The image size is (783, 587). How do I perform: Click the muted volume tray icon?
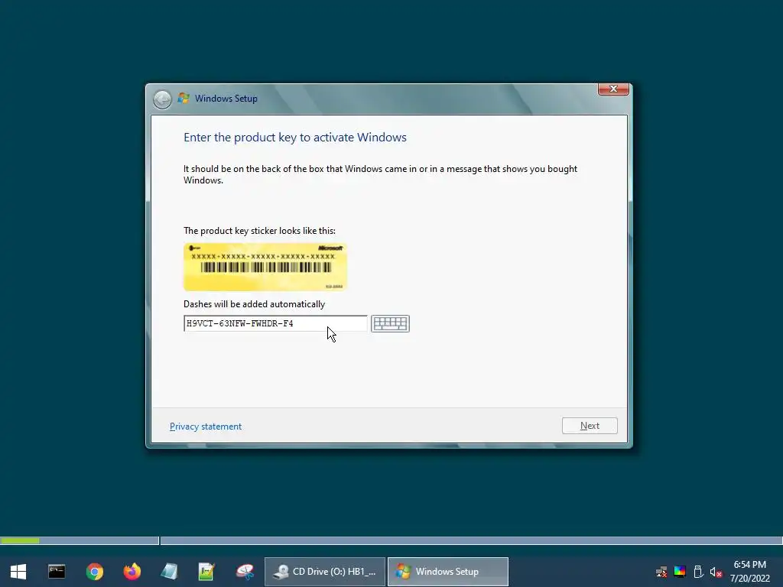click(x=716, y=572)
